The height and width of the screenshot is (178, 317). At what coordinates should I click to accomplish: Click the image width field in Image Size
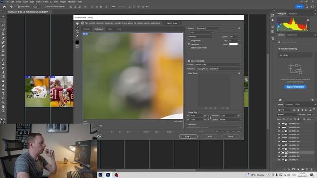click(x=196, y=116)
